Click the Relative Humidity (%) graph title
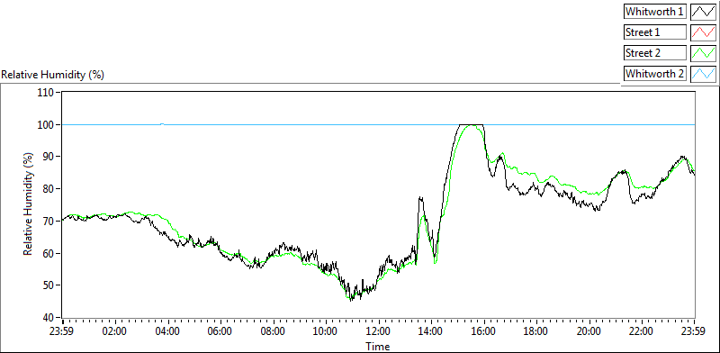The image size is (720, 353). (53, 75)
